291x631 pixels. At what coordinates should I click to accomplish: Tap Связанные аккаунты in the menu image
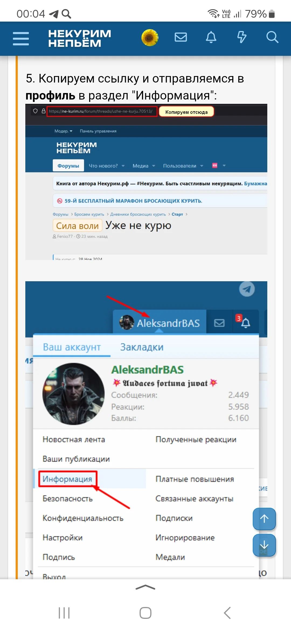194,499
